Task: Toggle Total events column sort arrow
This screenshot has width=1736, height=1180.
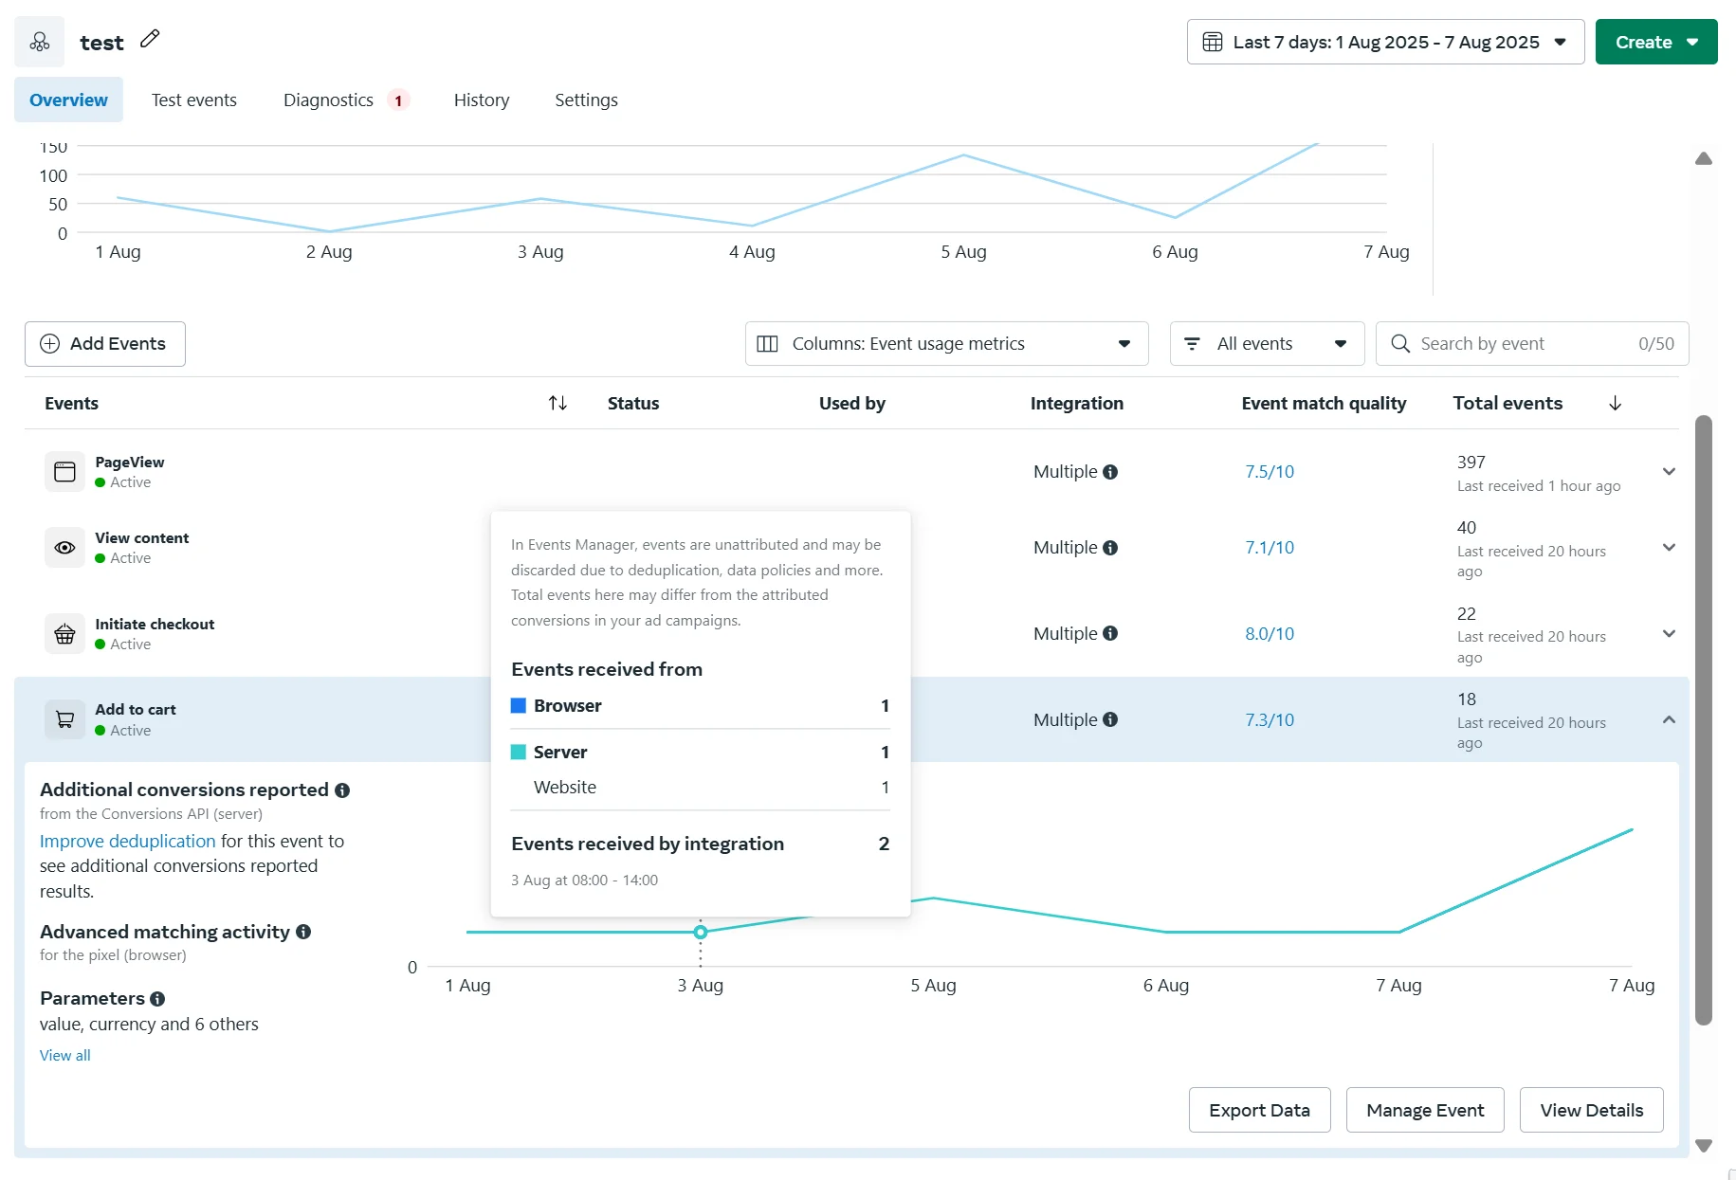Action: click(x=1615, y=404)
